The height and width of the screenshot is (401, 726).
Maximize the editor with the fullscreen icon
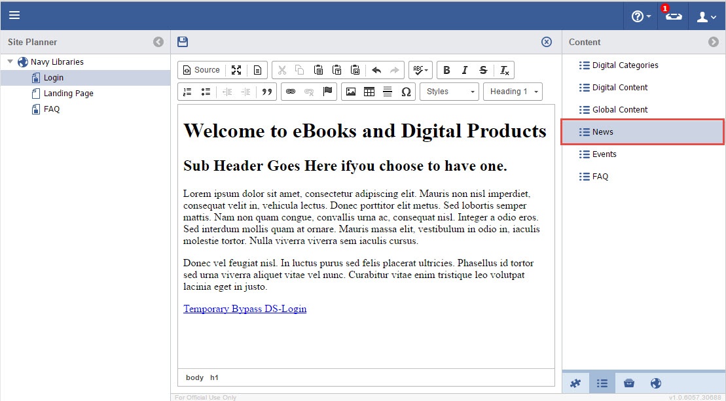pyautogui.click(x=236, y=70)
